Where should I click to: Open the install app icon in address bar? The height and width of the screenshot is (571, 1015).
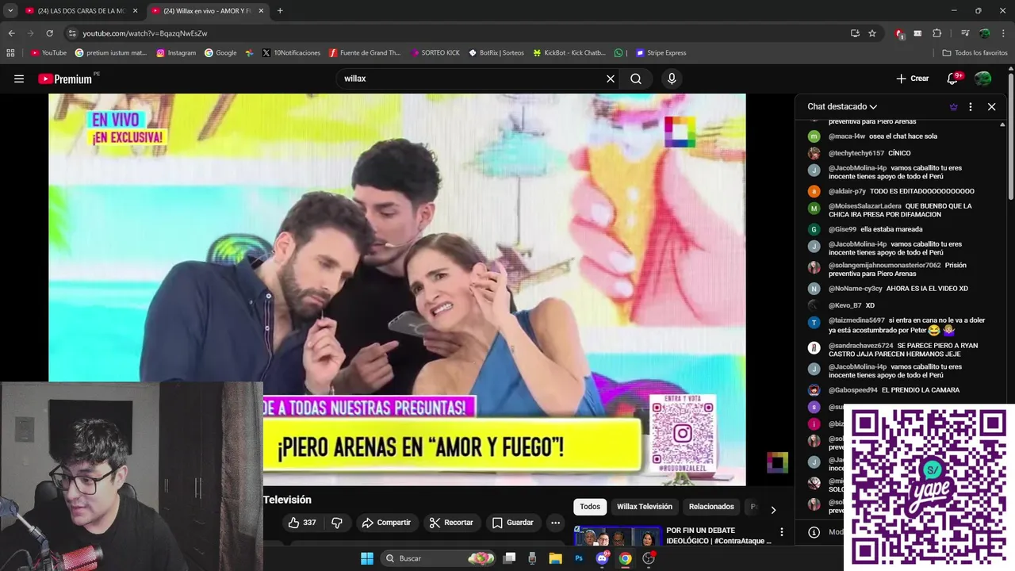[855, 33]
